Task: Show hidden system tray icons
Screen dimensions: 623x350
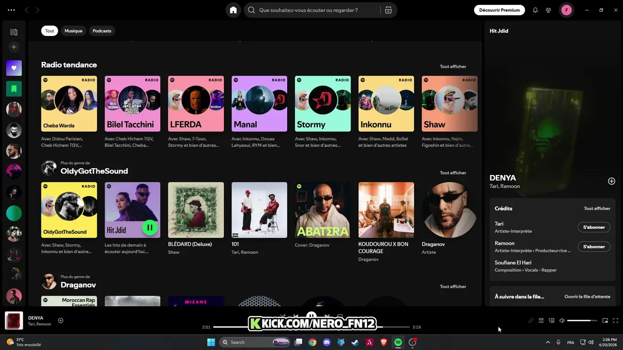Action: pyautogui.click(x=548, y=342)
